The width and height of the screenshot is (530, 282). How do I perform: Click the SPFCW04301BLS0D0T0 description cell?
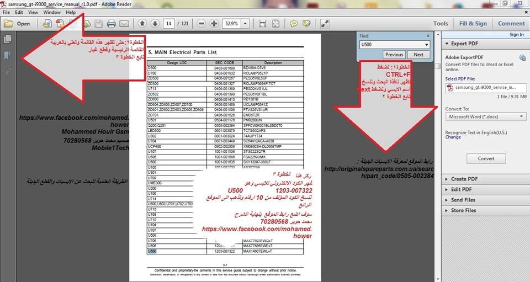coord(273,125)
